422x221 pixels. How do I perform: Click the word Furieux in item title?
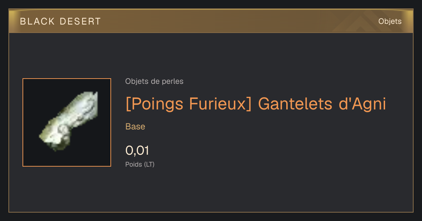218,104
